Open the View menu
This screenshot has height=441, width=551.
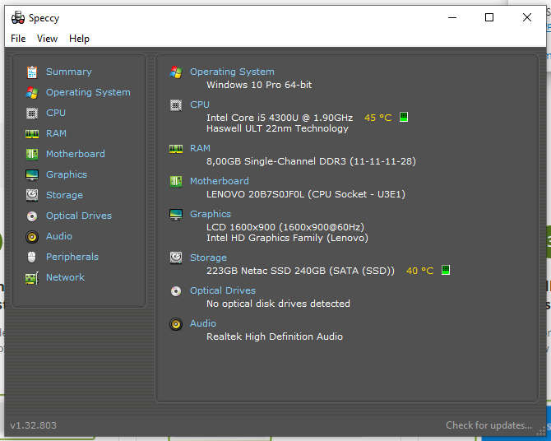click(47, 39)
